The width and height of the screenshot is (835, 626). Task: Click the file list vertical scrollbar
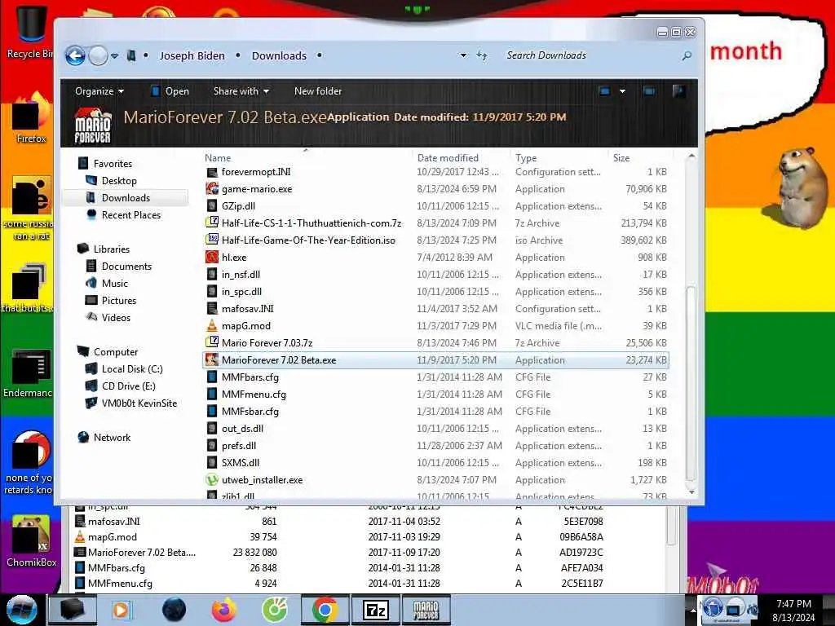click(691, 383)
